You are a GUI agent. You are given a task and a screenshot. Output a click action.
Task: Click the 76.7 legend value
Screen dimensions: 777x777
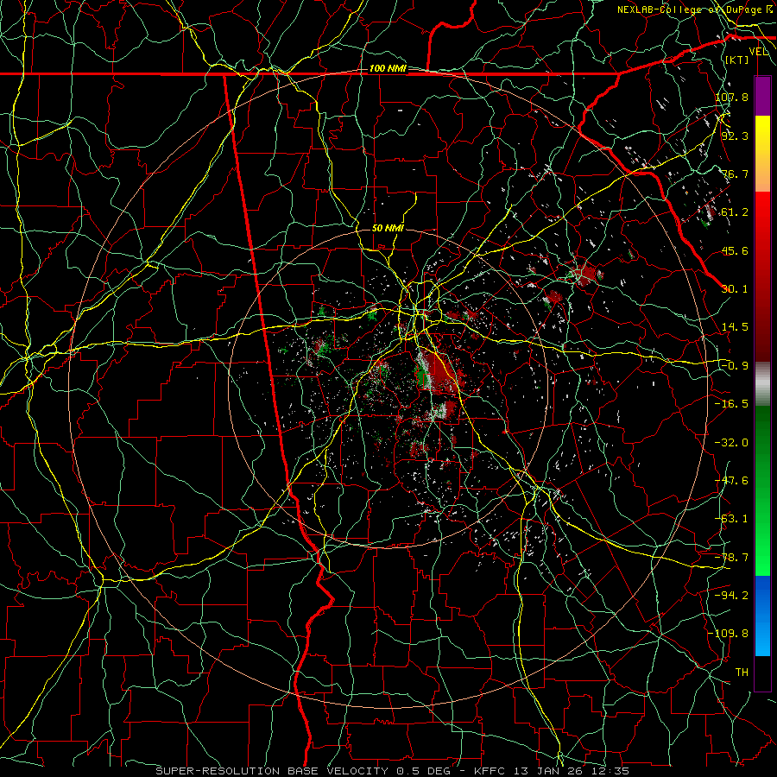tap(735, 174)
